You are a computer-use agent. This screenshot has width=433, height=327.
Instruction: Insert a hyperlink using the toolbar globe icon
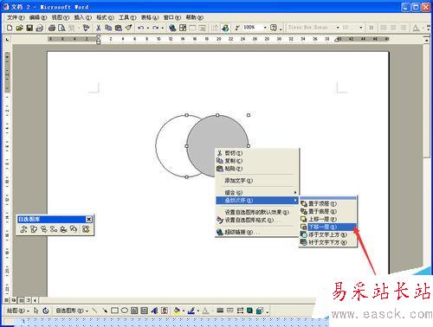(x=172, y=28)
